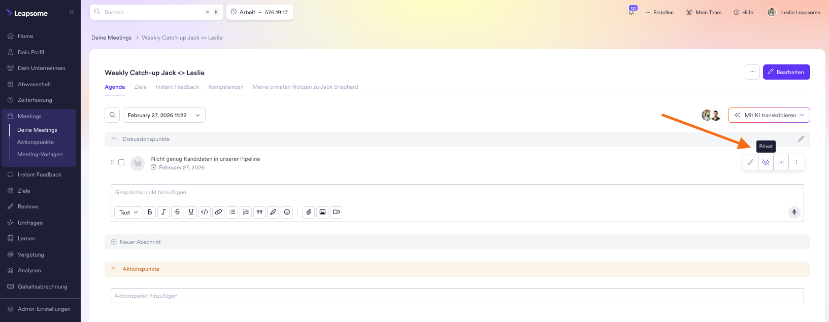Click the insert link icon
The height and width of the screenshot is (322, 829).
218,212
